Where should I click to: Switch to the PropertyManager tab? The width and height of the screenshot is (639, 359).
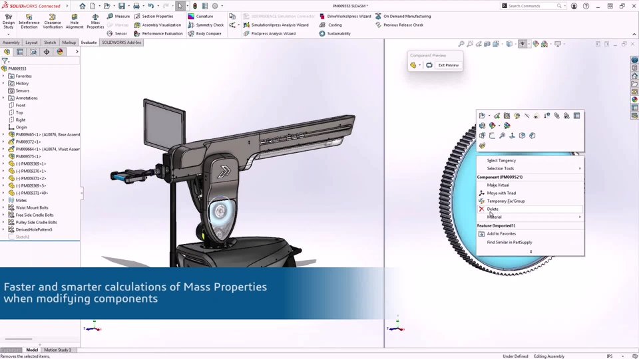[x=20, y=52]
